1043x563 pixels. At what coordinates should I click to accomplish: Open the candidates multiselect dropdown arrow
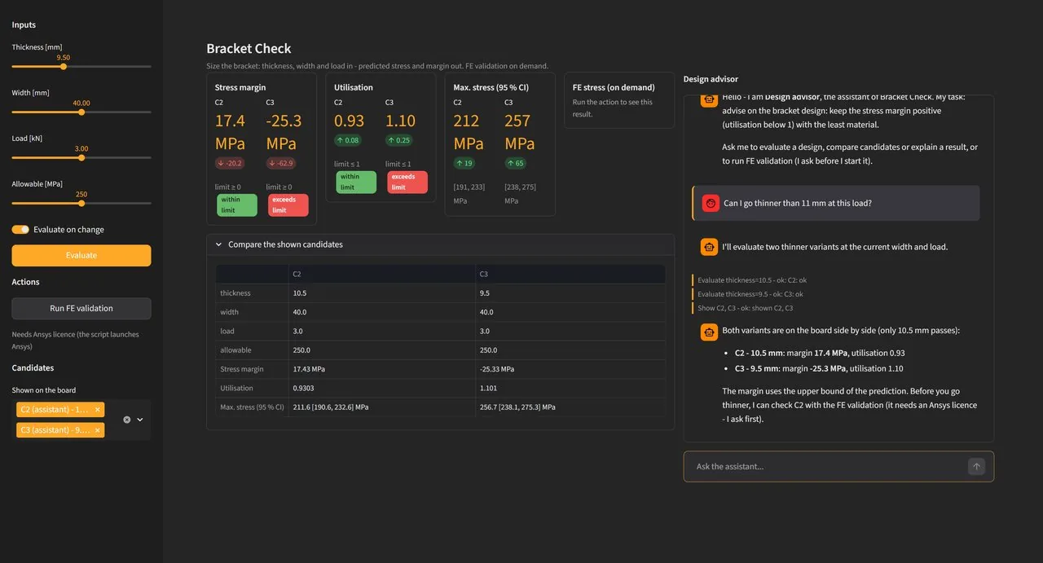coord(140,420)
